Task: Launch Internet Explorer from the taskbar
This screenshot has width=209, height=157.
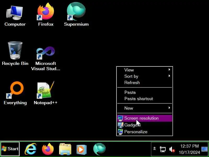Action: pos(31,149)
